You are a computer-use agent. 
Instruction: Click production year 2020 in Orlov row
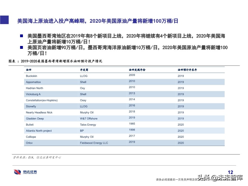pyautogui.click(x=181, y=143)
